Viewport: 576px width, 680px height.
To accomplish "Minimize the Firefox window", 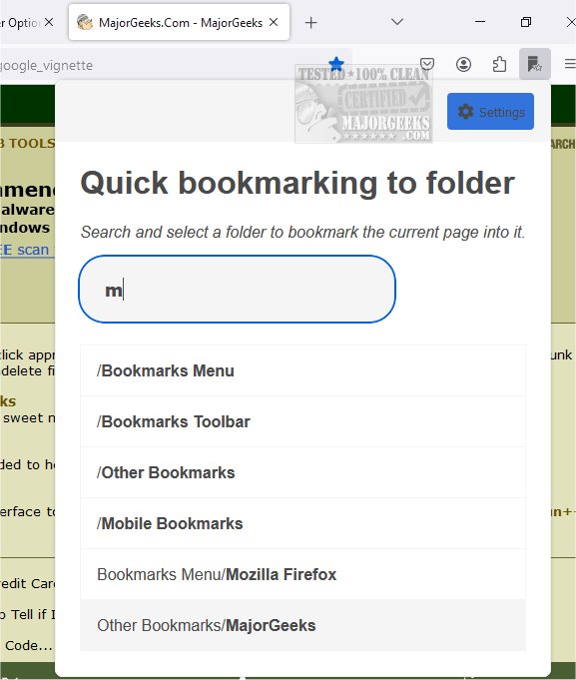I will (480, 22).
